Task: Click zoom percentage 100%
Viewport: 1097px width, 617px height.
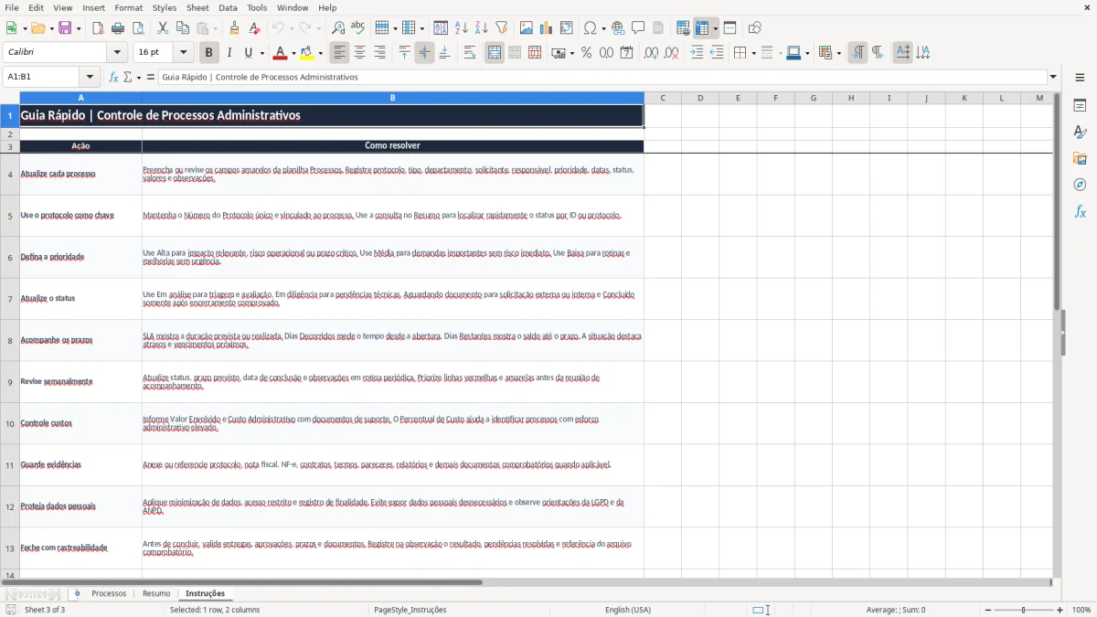Action: [x=1081, y=610]
